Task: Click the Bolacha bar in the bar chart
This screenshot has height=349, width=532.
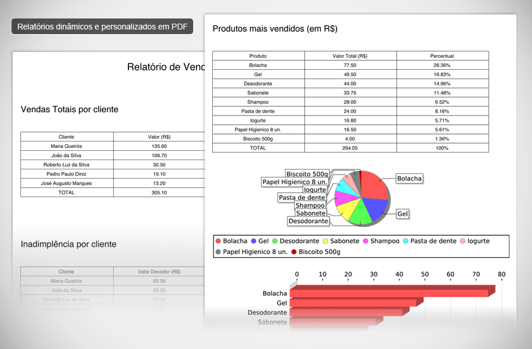Action: (390, 293)
